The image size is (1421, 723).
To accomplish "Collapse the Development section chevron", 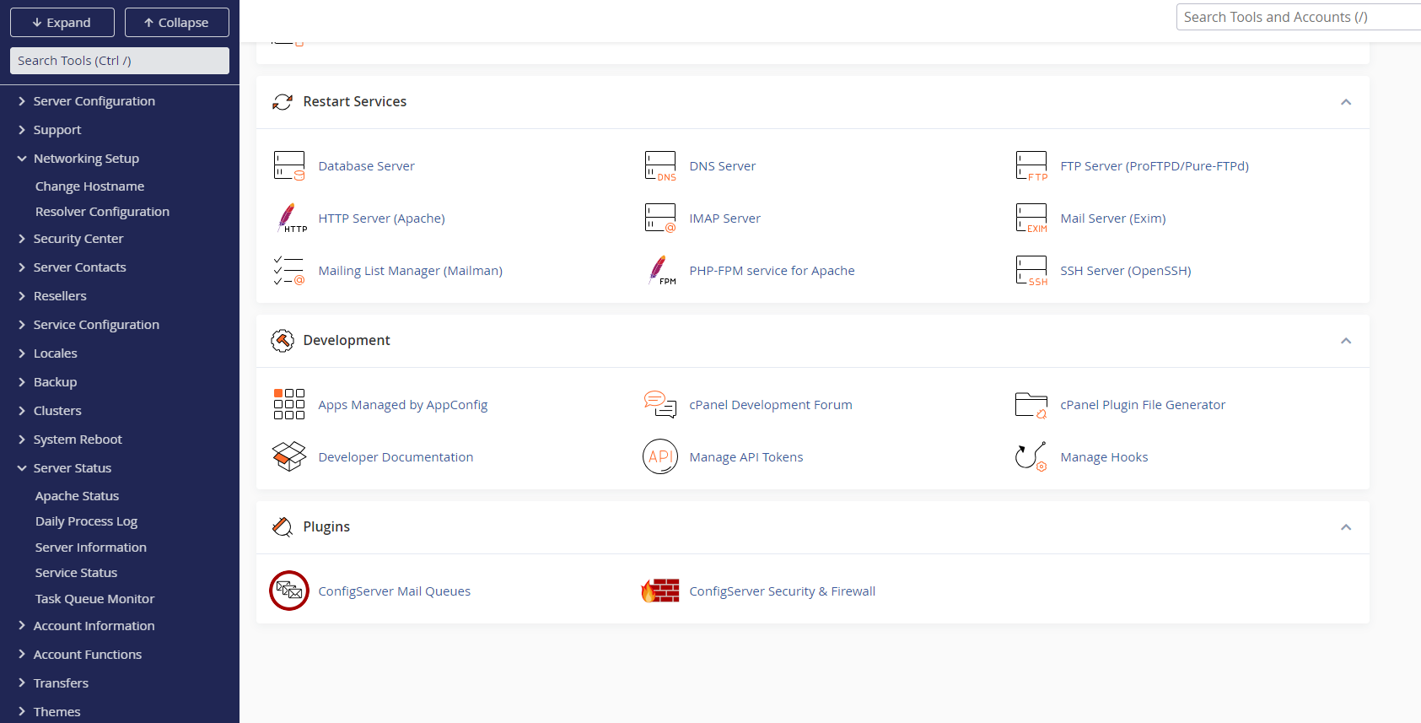I will click(1346, 341).
